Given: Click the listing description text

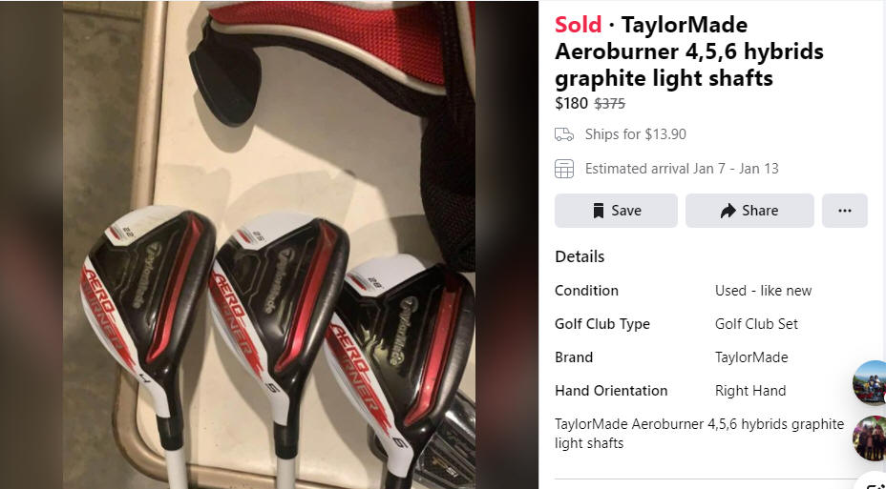Looking at the screenshot, I should point(699,433).
